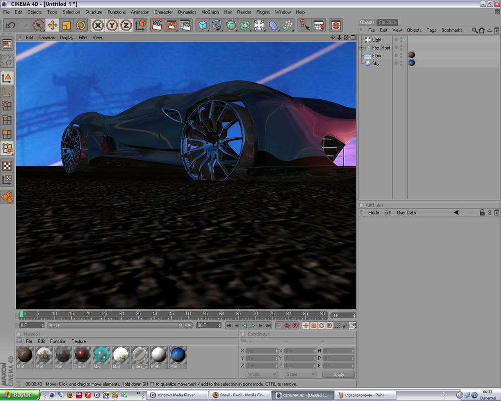Screen dimensions: 501x401
Task: Toggle the X-axis lock button
Action: tap(98, 25)
